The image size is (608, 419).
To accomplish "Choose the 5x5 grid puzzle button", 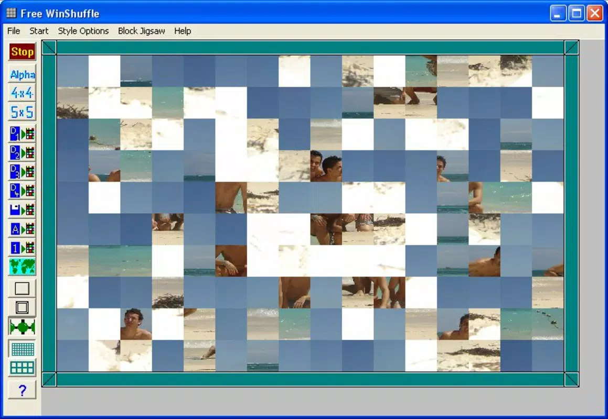I will click(22, 112).
